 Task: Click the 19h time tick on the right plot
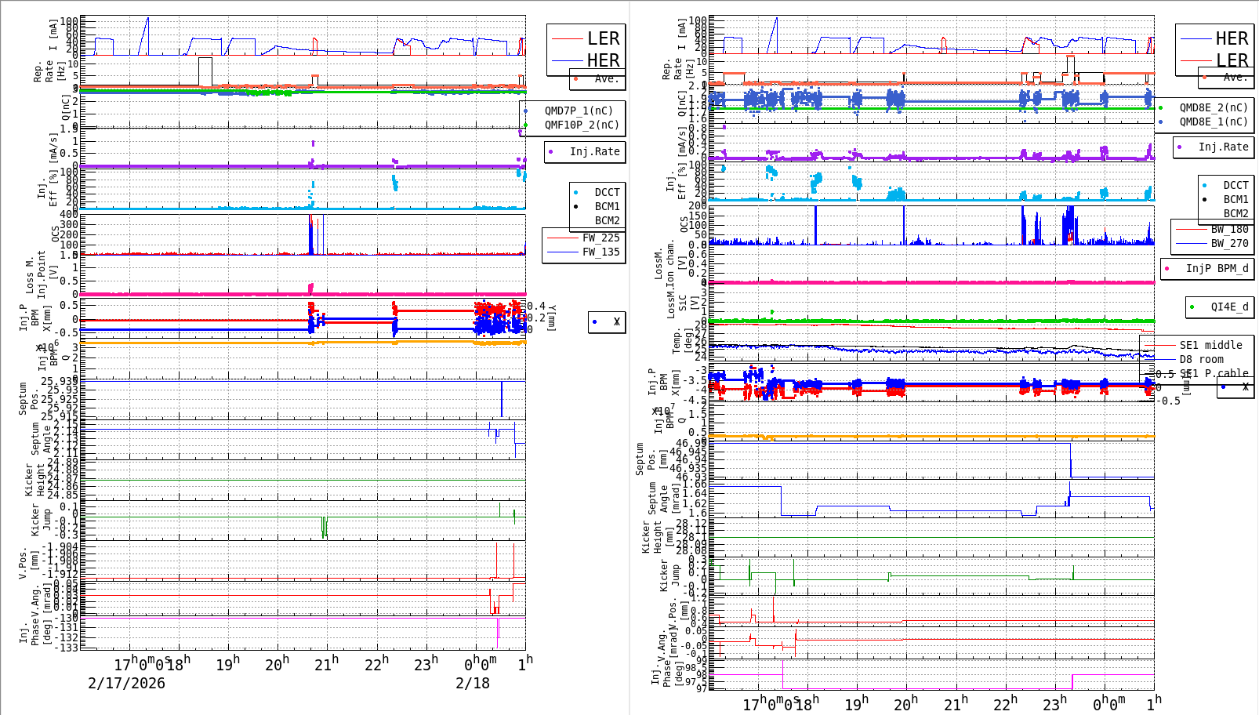click(856, 704)
